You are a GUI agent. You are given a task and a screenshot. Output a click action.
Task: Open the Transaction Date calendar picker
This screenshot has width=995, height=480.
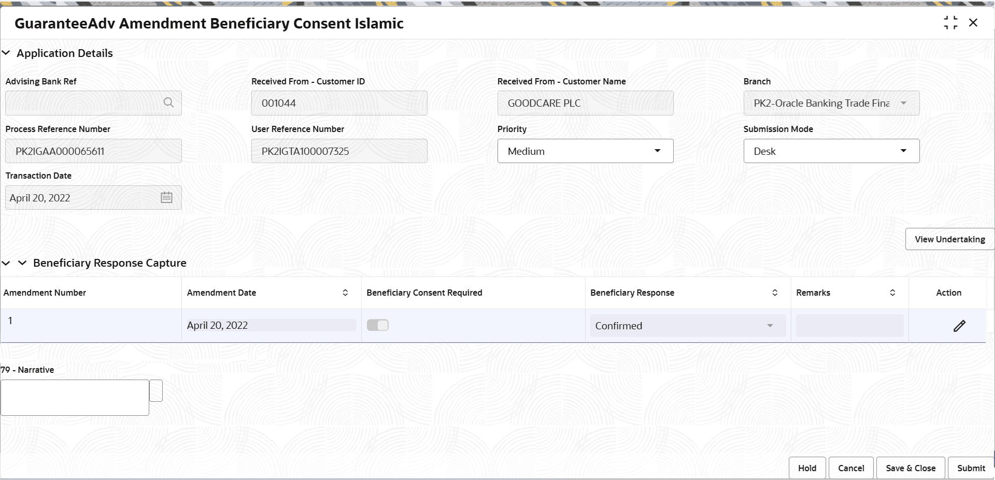[166, 197]
